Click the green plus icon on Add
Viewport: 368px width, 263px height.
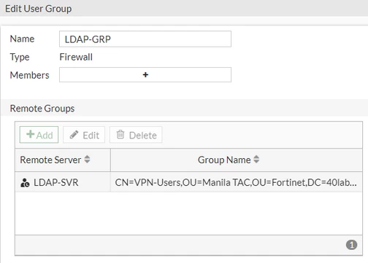click(31, 134)
